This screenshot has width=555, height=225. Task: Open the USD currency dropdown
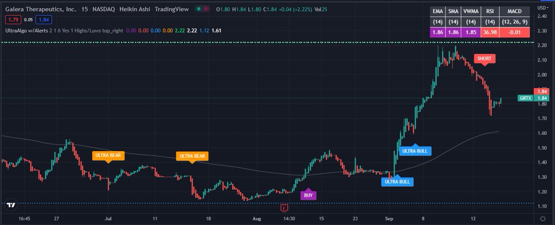click(x=544, y=7)
